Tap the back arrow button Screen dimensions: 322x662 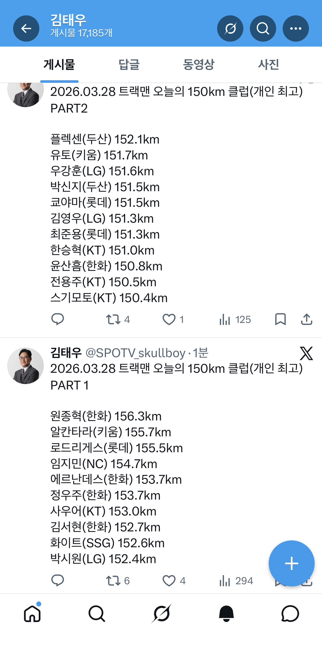click(26, 29)
